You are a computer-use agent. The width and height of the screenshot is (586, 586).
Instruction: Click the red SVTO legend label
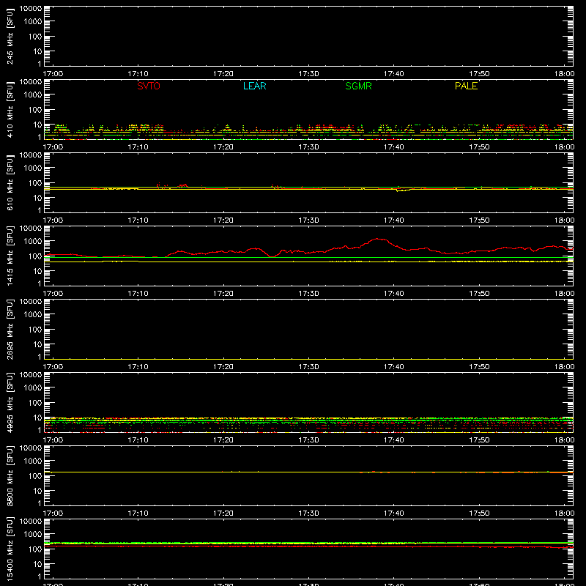(x=149, y=86)
